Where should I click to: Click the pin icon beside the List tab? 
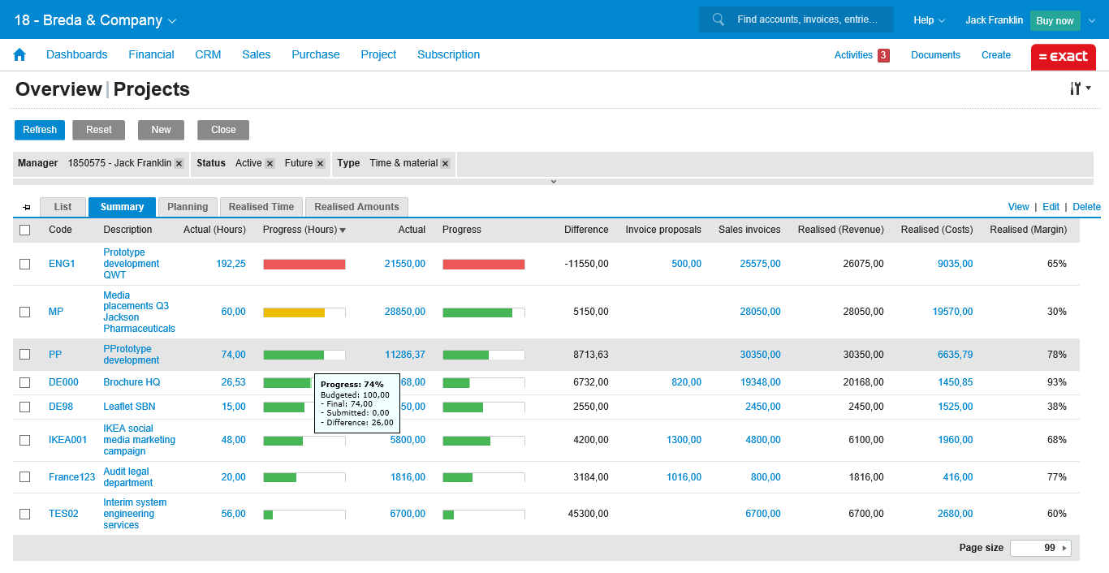point(27,208)
